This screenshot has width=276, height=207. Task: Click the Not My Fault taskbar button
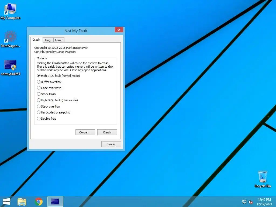tap(55, 202)
